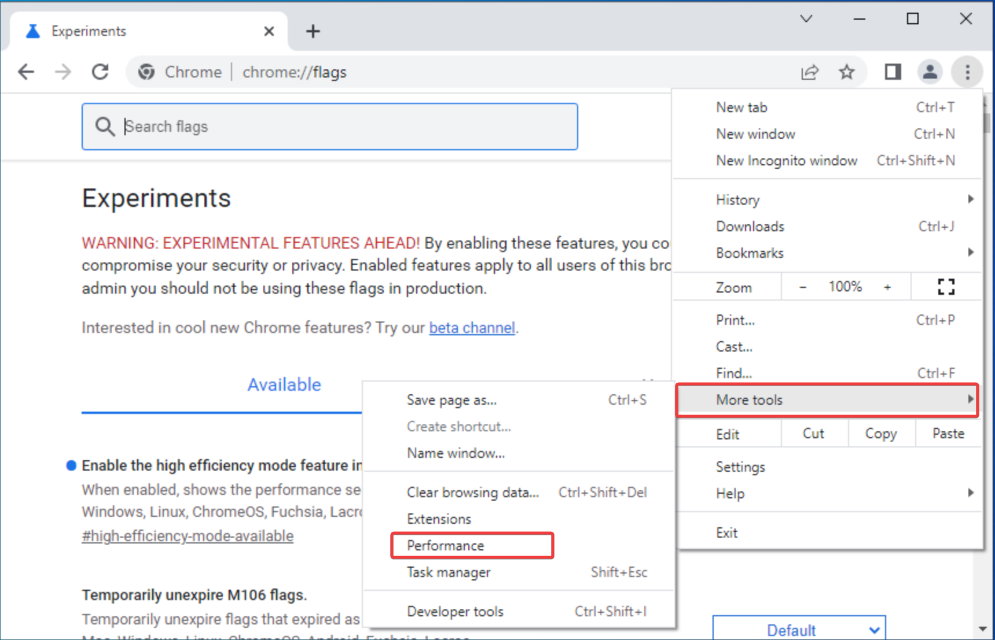
Task: Follow the beta channel link
Action: [x=472, y=328]
